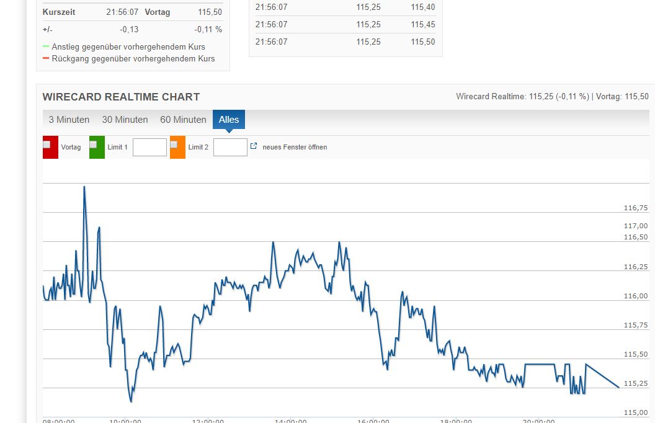Switch to the 30 Minuten tab
This screenshot has height=423, width=655.
(125, 119)
